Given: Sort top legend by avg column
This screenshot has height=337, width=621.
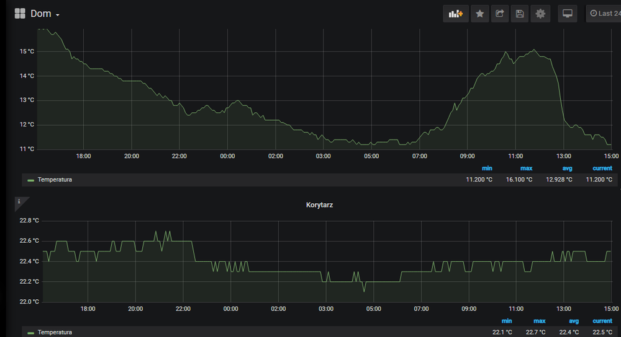Looking at the screenshot, I should tap(567, 168).
